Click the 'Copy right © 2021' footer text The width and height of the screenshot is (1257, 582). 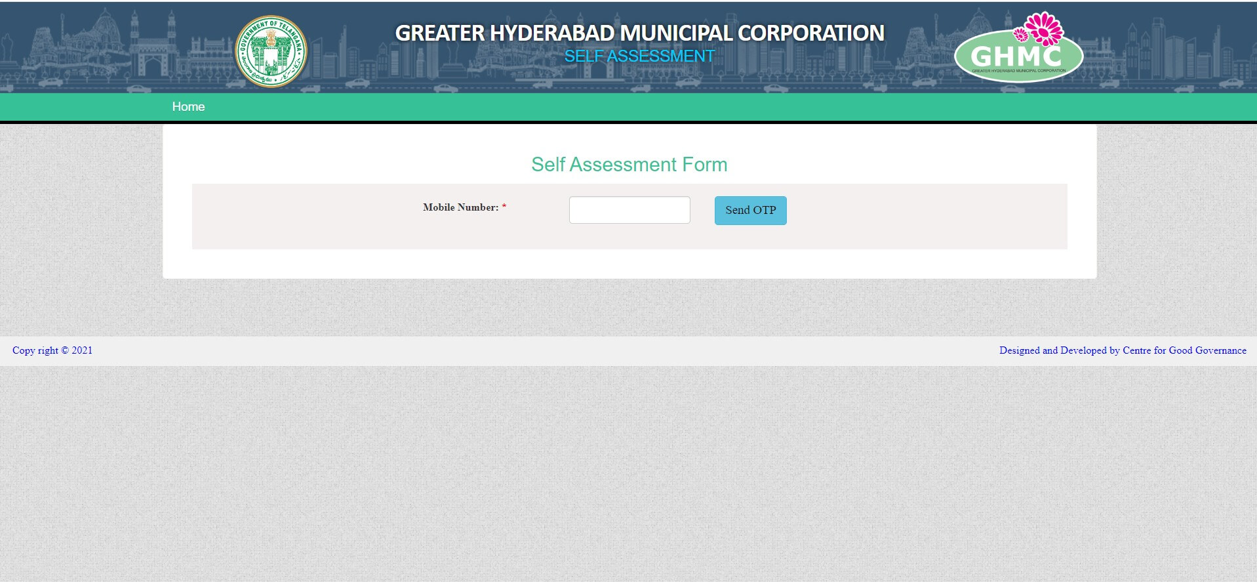click(x=52, y=350)
